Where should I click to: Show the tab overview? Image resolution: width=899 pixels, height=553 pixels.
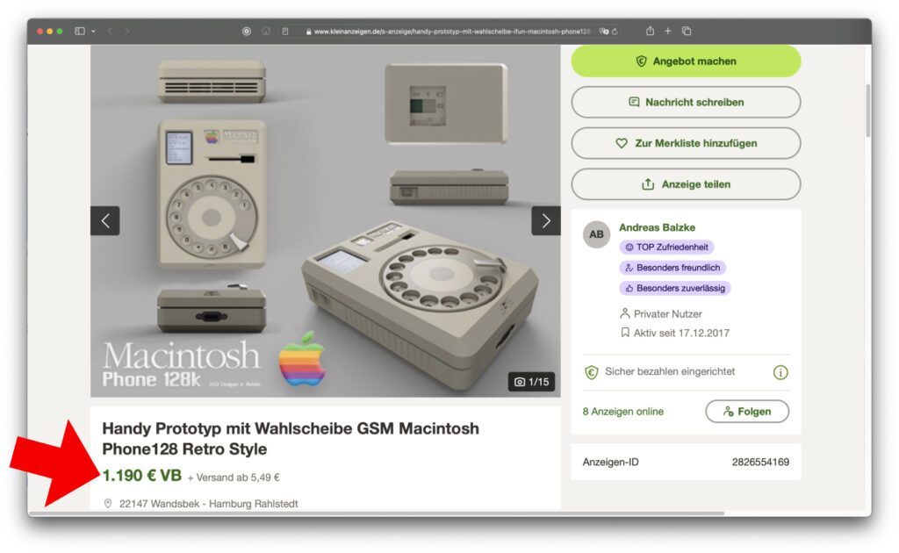[687, 31]
